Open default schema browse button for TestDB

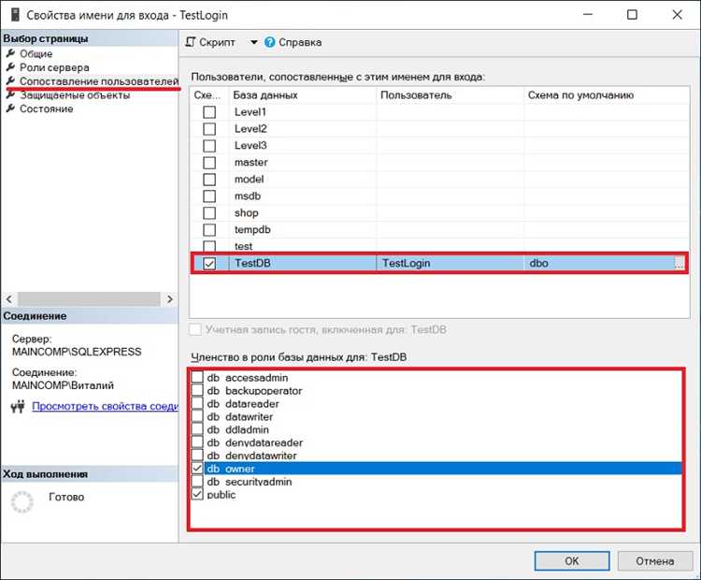679,263
